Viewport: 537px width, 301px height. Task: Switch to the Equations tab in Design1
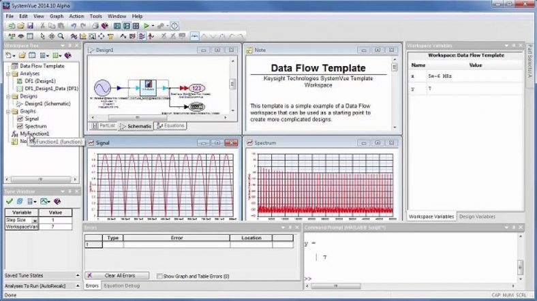pyautogui.click(x=170, y=126)
